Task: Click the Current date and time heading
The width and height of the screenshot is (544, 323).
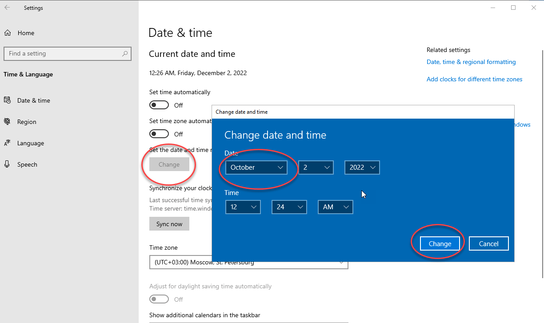Action: click(192, 54)
